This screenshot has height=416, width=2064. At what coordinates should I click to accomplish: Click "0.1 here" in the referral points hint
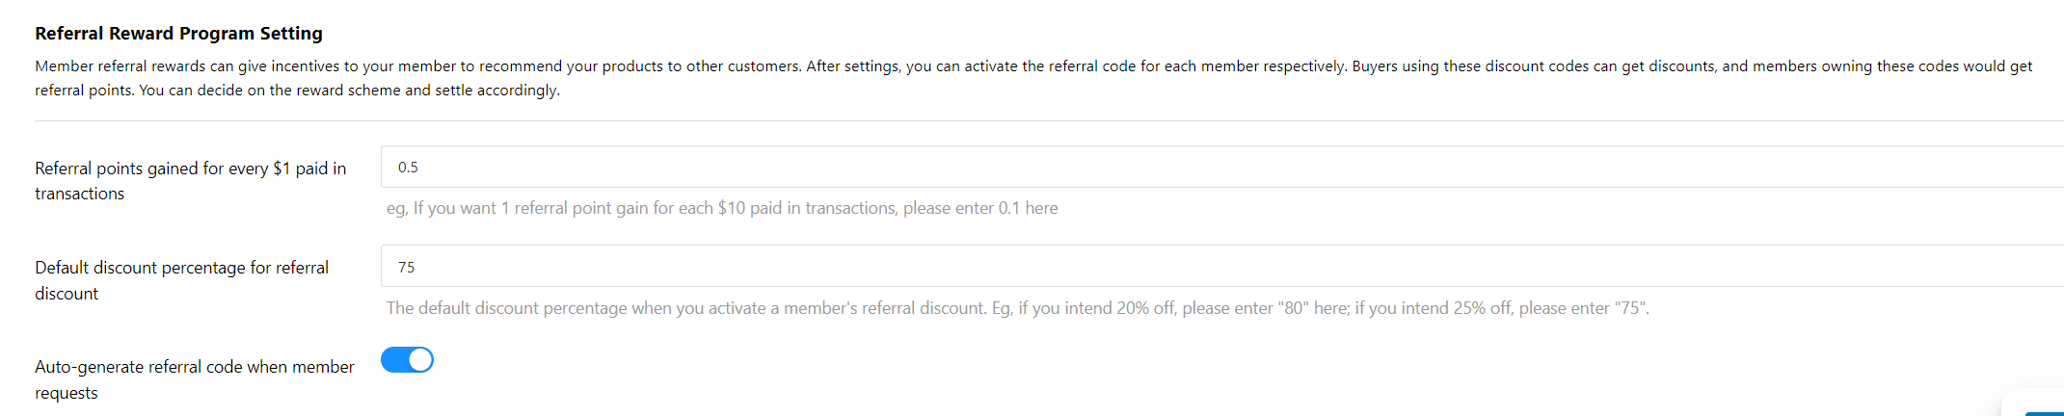pos(1028,208)
